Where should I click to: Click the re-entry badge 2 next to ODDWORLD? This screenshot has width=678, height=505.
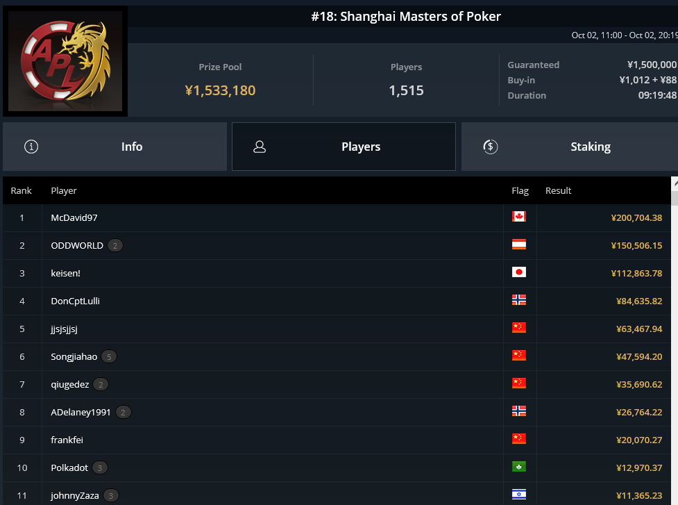[115, 246]
